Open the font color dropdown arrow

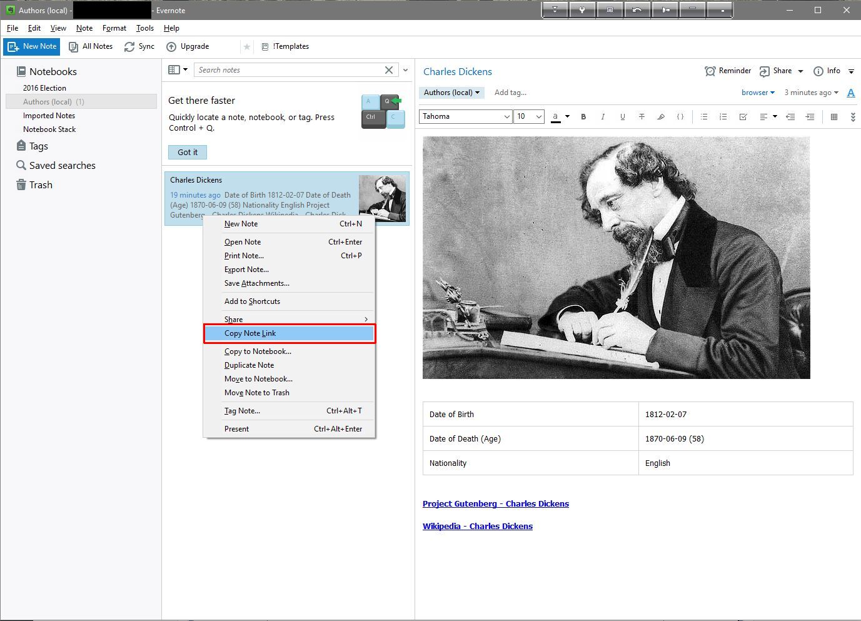click(x=568, y=116)
